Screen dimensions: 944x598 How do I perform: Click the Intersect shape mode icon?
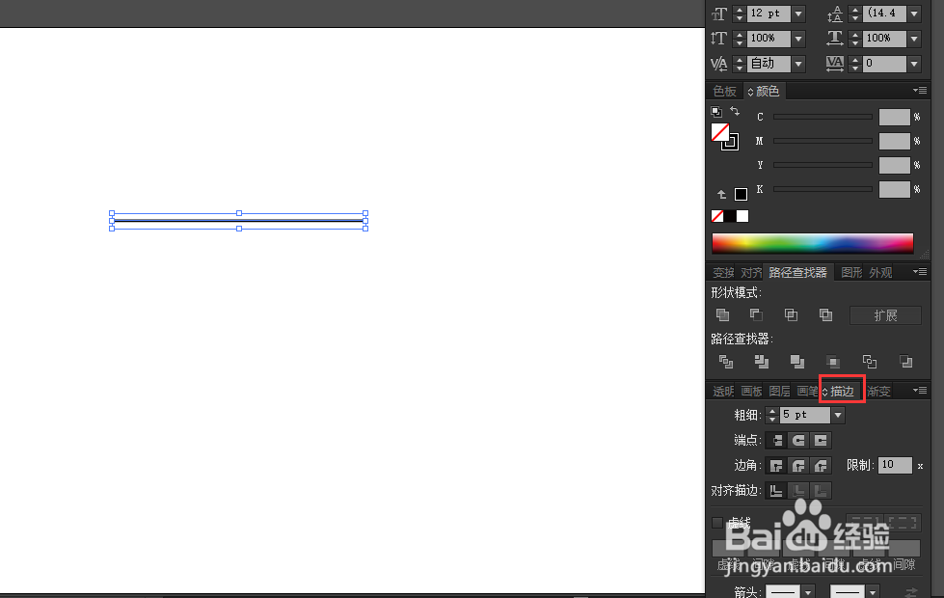(791, 315)
